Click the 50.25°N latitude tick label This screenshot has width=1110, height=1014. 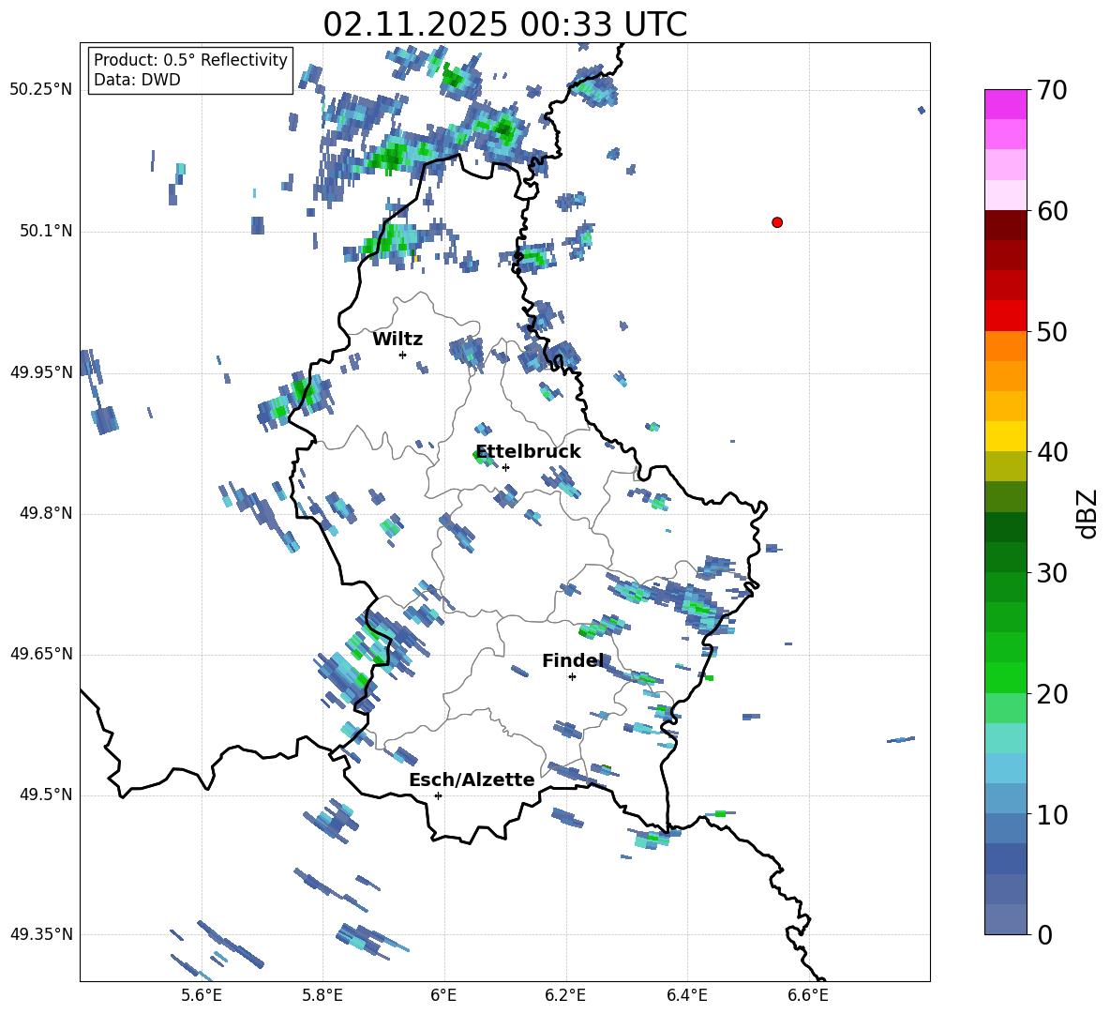click(x=40, y=90)
